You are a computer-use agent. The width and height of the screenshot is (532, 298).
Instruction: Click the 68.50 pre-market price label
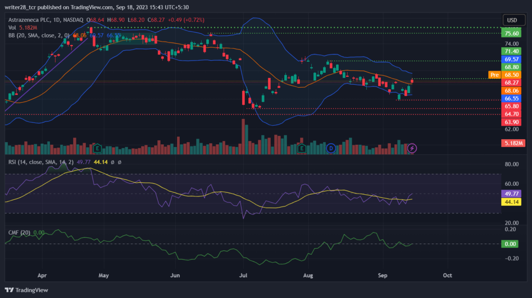tap(512, 75)
